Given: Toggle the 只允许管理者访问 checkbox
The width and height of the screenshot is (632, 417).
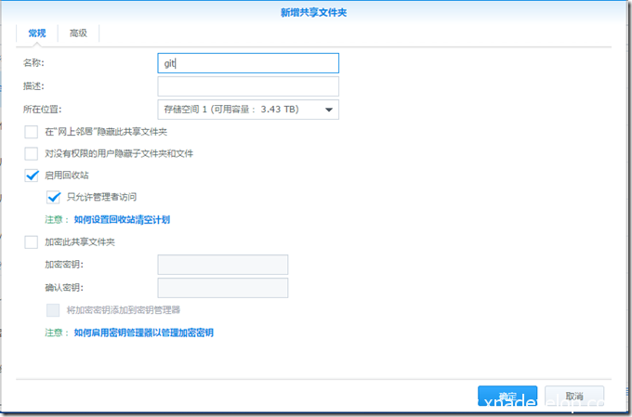Looking at the screenshot, I should (x=53, y=197).
